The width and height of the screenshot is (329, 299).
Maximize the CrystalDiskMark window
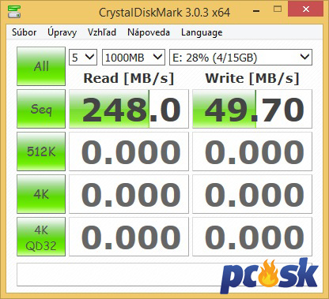278,9
